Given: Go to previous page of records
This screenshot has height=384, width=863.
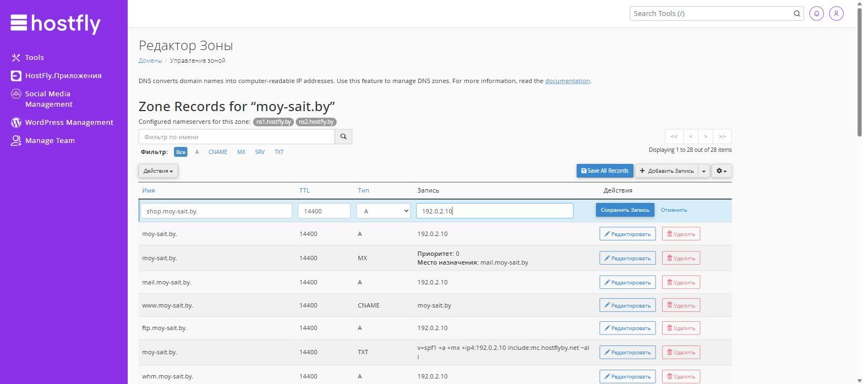Looking at the screenshot, I should click(690, 136).
